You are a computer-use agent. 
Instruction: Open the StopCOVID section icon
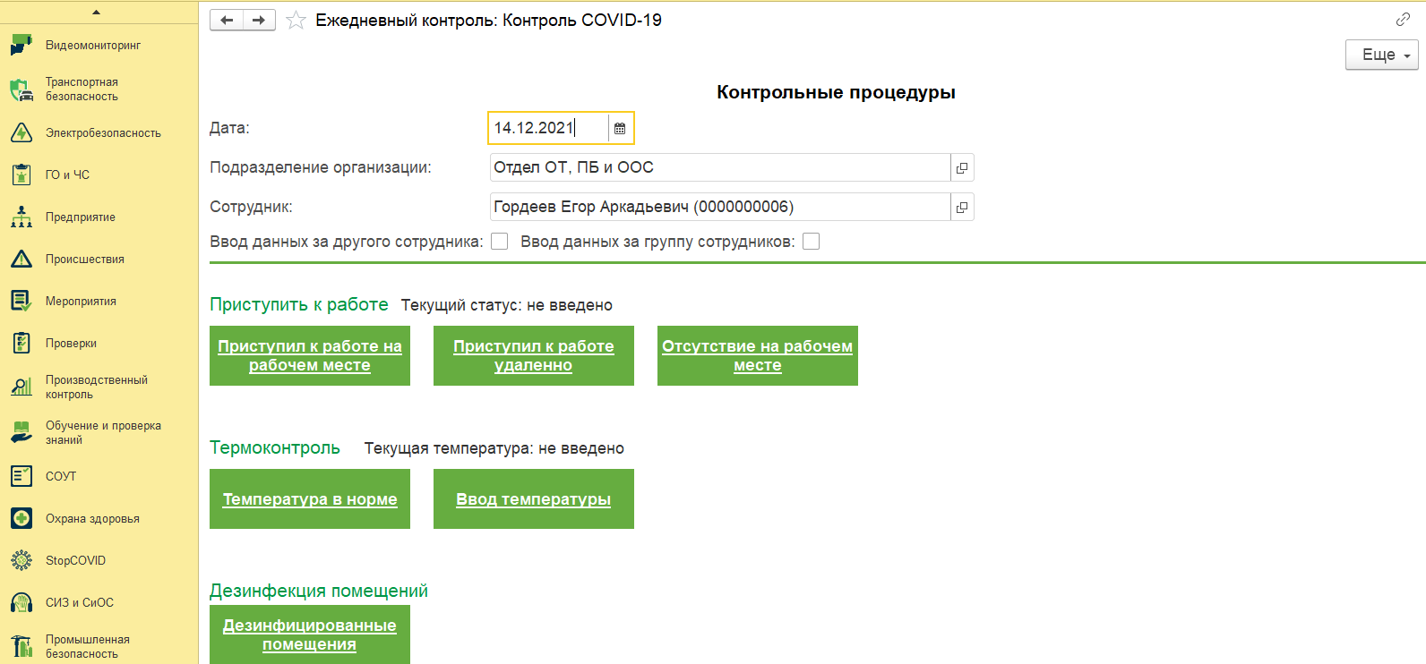coord(21,561)
